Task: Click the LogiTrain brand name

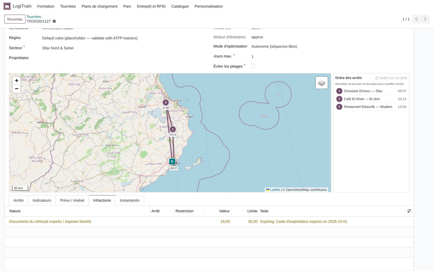Action: 22,6
